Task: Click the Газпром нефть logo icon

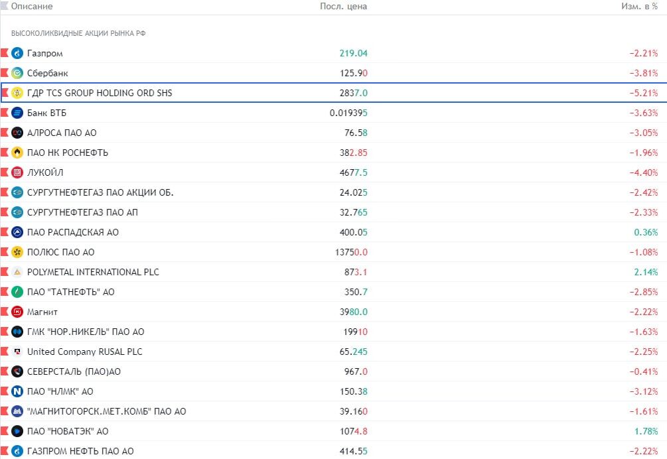Action: pyautogui.click(x=17, y=451)
